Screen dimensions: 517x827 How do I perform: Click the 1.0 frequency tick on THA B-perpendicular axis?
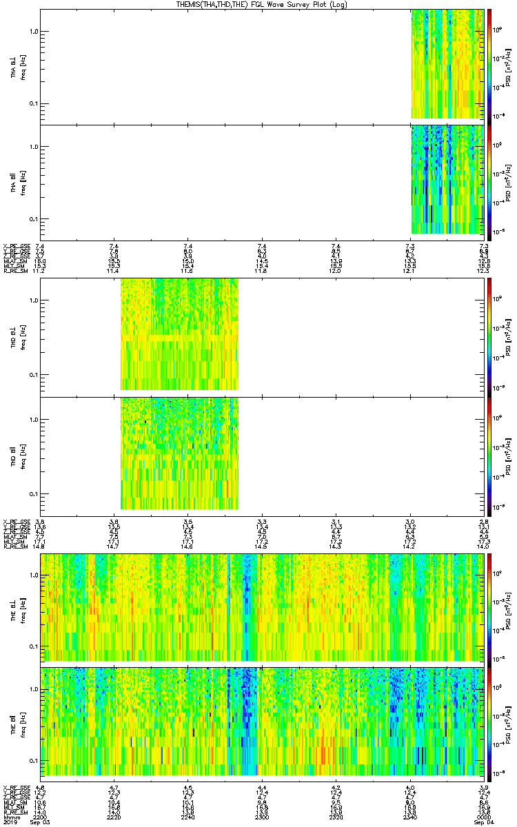click(x=32, y=31)
